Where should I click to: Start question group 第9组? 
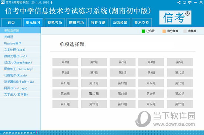tap(151, 73)
